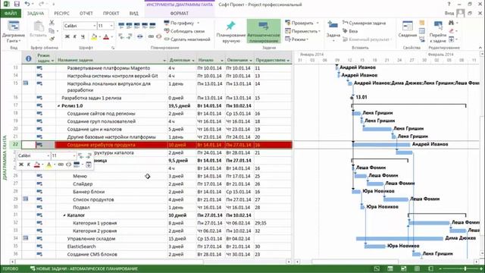
Task: Click ribbon background color bucket swatch
Action: pyautogui.click(x=94, y=37)
